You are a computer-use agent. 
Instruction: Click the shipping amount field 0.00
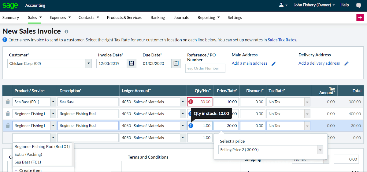click(346, 159)
